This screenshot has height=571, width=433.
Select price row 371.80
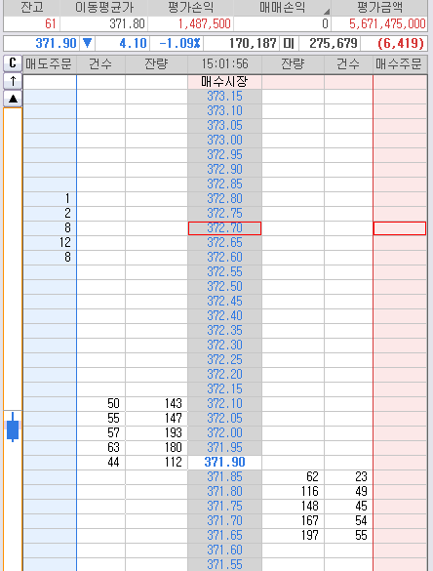(224, 492)
